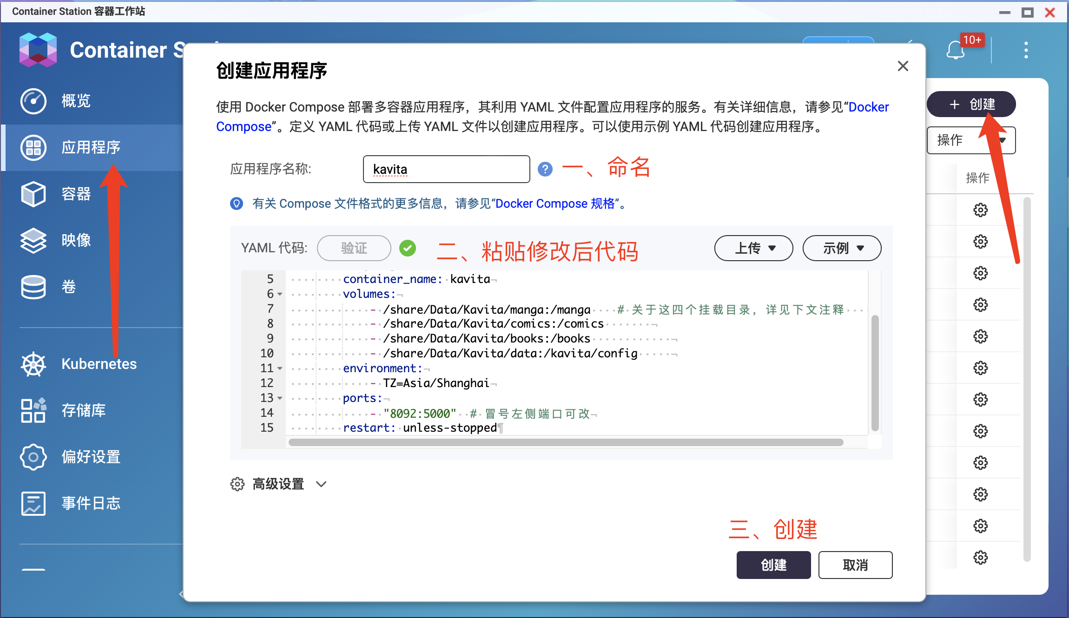The height and width of the screenshot is (618, 1069).
Task: Click the third row's action gear
Action: pyautogui.click(x=980, y=273)
